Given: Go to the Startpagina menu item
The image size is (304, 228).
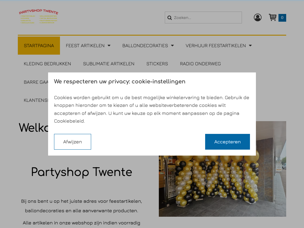Looking at the screenshot, I should tap(39, 45).
